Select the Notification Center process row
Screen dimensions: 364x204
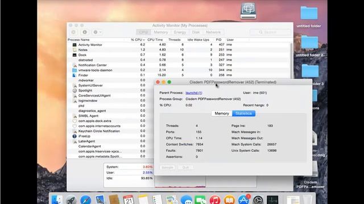click(178, 65)
